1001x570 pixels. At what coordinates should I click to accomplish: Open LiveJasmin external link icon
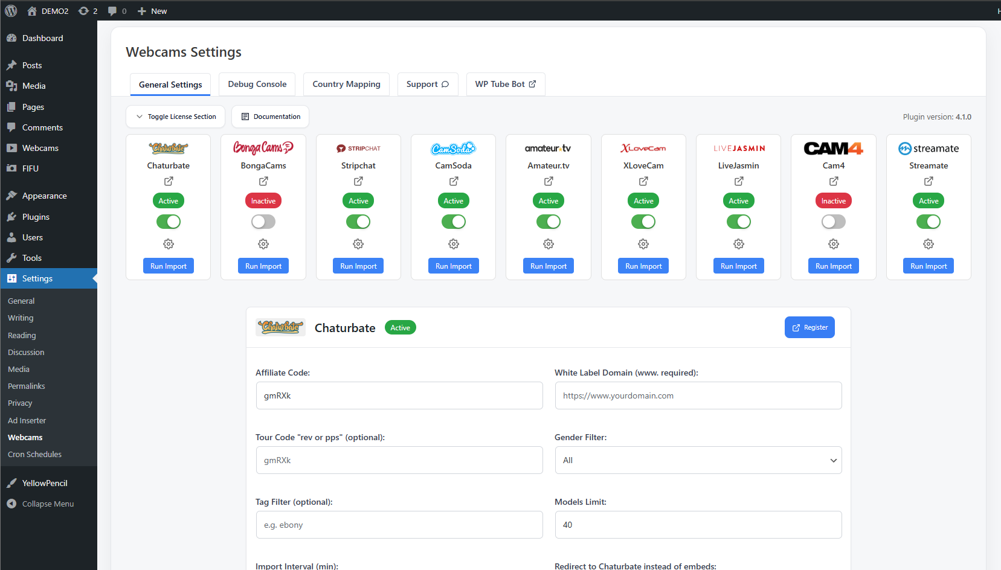point(739,181)
